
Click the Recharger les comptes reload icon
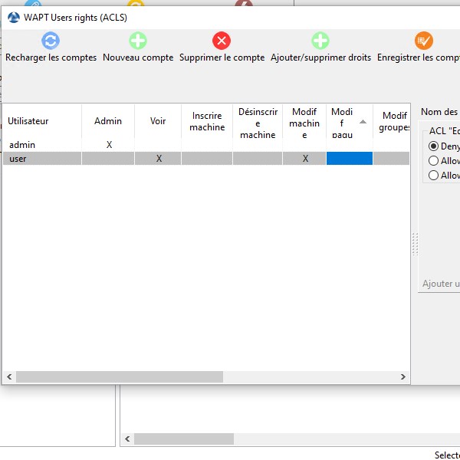[51, 41]
